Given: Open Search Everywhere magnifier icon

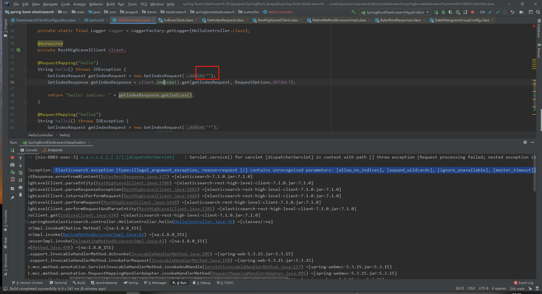Looking at the screenshot, I should (x=538, y=12).
